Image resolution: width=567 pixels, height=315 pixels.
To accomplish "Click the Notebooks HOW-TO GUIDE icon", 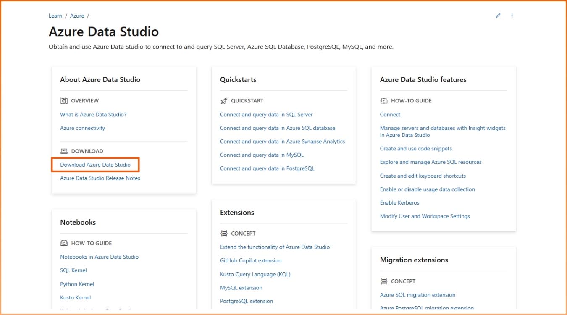I will click(64, 243).
